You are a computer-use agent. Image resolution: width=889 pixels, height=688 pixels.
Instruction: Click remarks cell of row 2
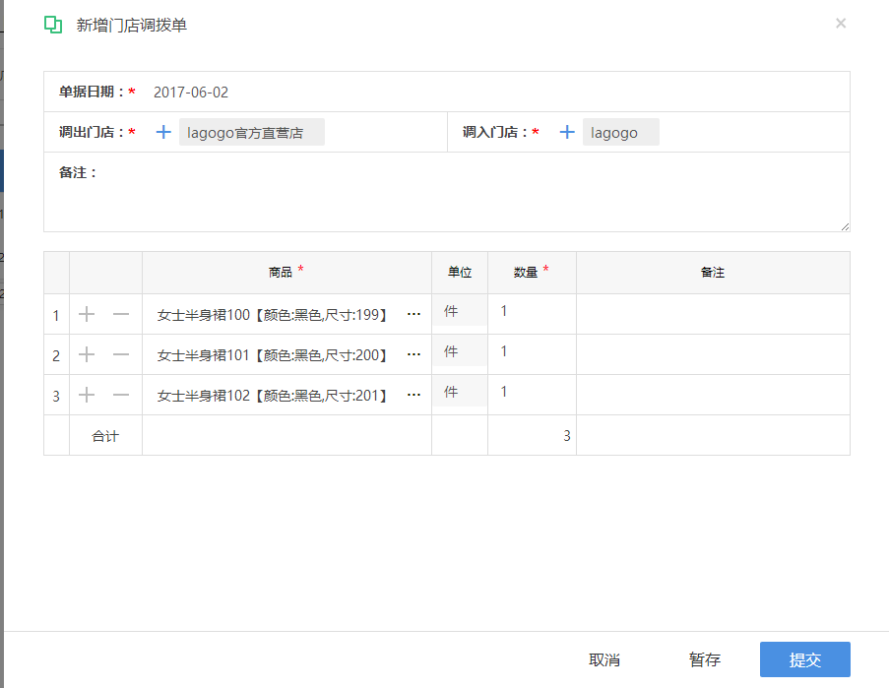click(x=713, y=354)
